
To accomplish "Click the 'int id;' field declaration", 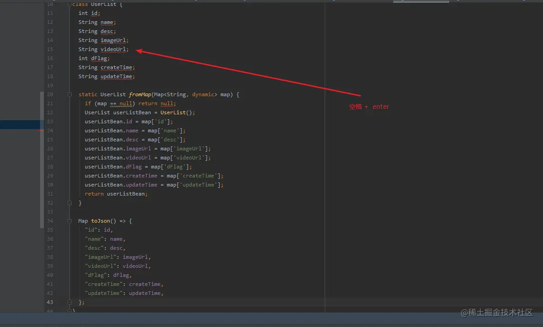I will [89, 13].
